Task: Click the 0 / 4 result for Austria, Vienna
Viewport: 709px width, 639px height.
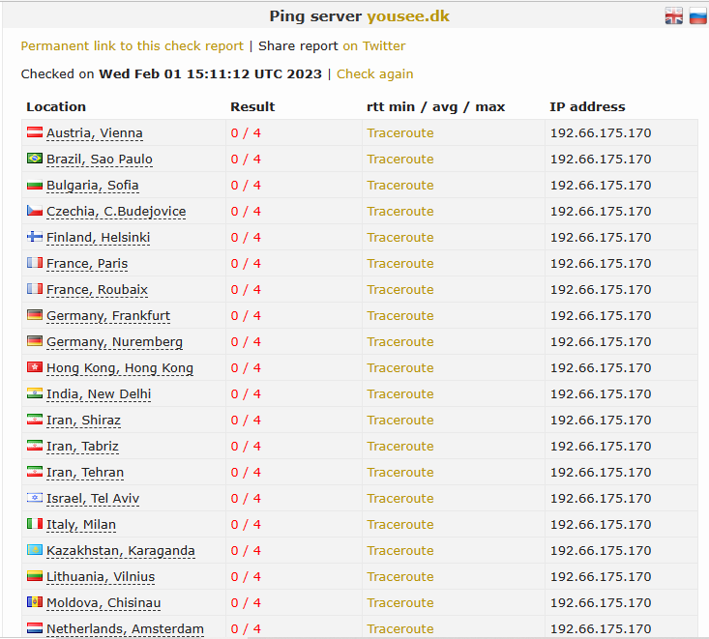Action: [x=246, y=133]
